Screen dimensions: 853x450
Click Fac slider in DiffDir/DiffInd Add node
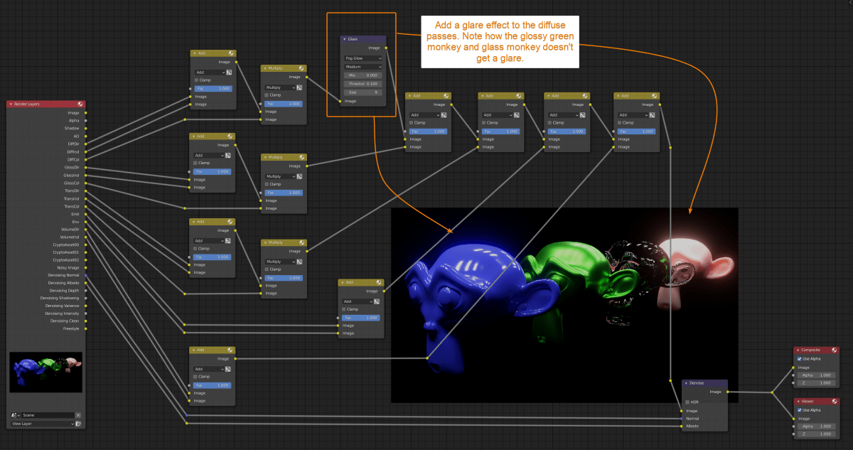(x=213, y=88)
